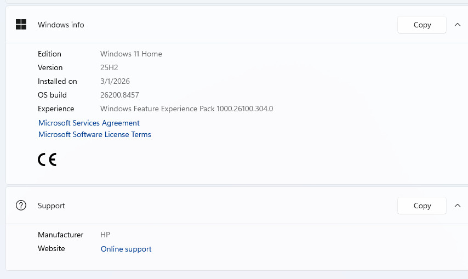Select the 3/1/2026 install date
The height and width of the screenshot is (279, 468).
click(x=115, y=81)
